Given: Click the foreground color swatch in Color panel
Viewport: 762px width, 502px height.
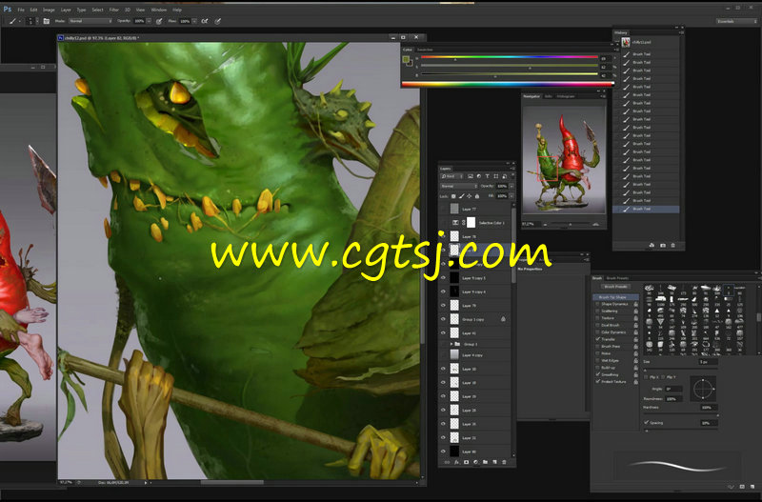Looking at the screenshot, I should coord(406,59).
